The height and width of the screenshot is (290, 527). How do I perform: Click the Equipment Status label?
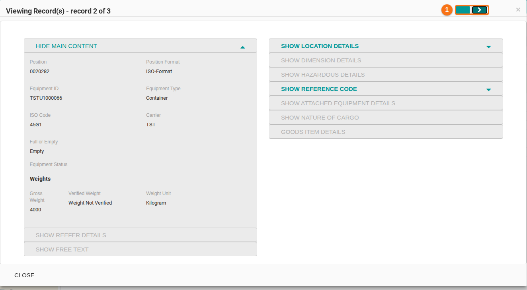point(49,164)
